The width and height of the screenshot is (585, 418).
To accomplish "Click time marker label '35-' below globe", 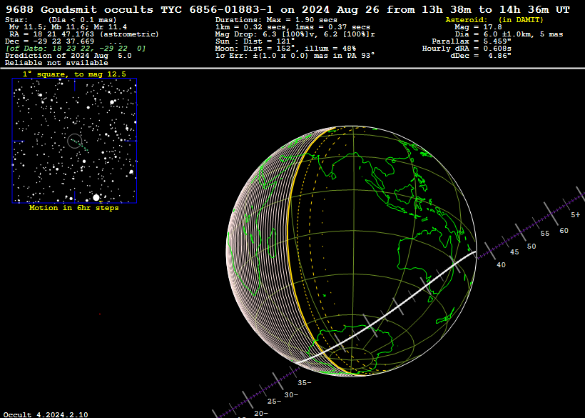I will click(305, 383).
